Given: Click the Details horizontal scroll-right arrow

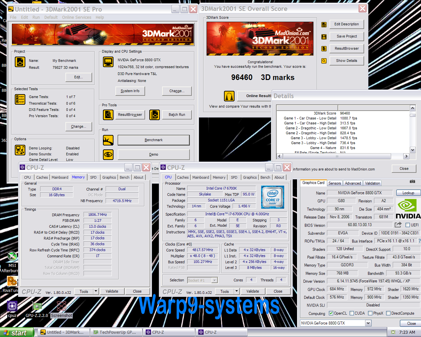Looking at the screenshot, I should (x=406, y=156).
